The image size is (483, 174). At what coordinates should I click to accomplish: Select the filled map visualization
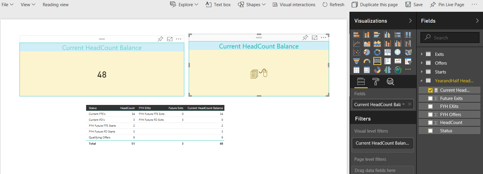[408, 52]
